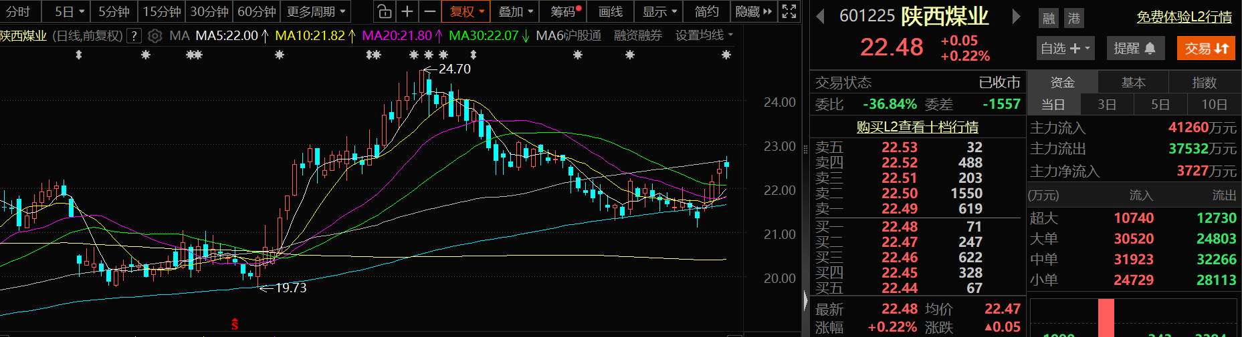Toggle 简约 simple view mode
The image size is (1242, 337).
[x=706, y=11]
